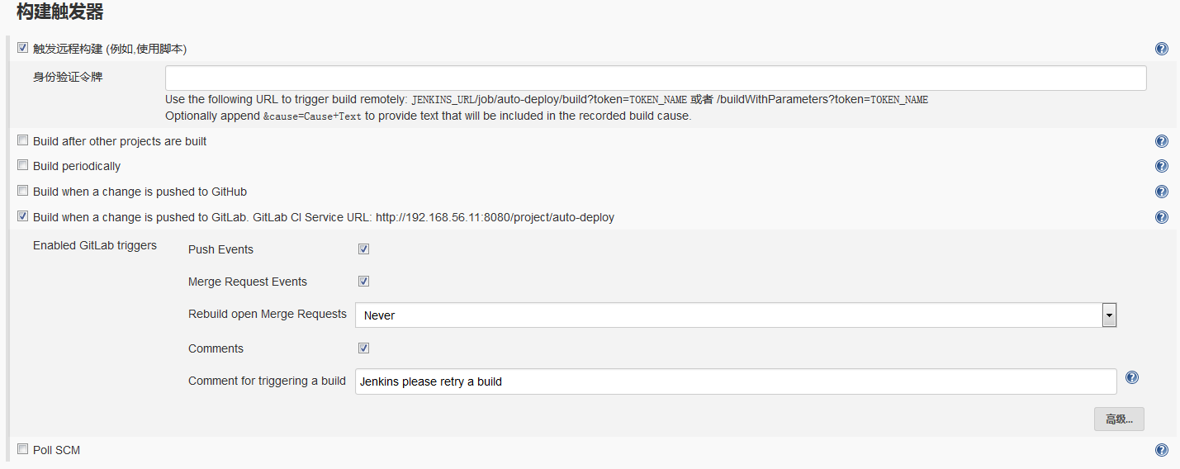Image resolution: width=1180 pixels, height=469 pixels.
Task: Open help icon for Poll SCM
Action: point(1162,450)
